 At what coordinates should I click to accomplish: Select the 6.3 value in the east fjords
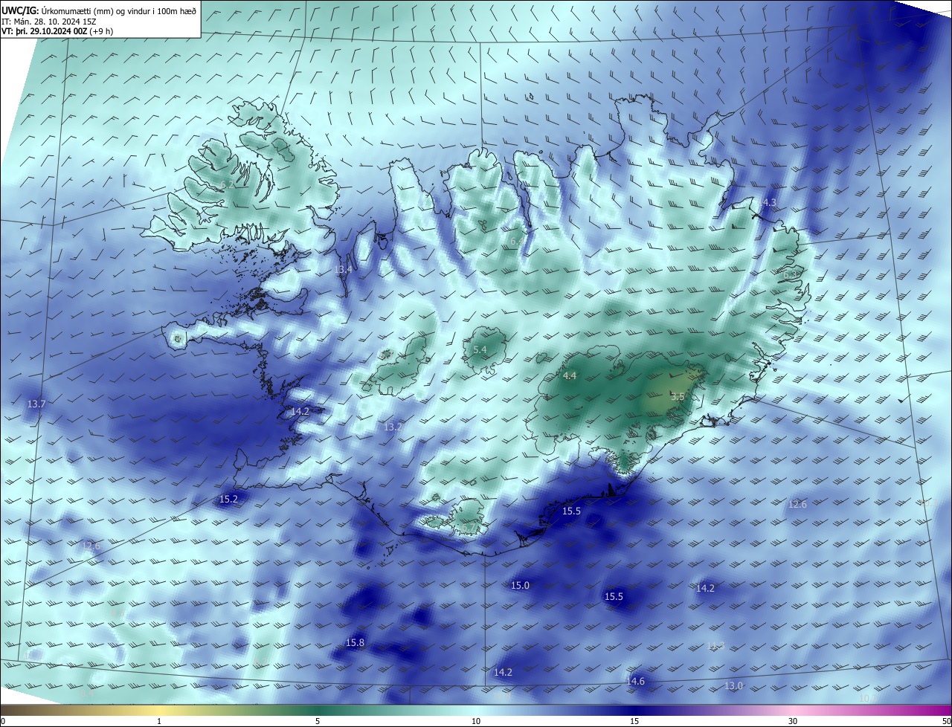[790, 274]
